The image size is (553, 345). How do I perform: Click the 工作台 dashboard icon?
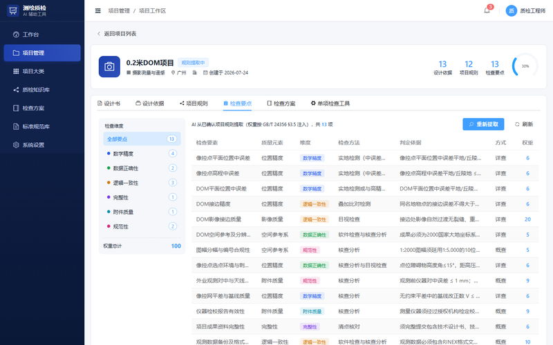[x=16, y=34]
